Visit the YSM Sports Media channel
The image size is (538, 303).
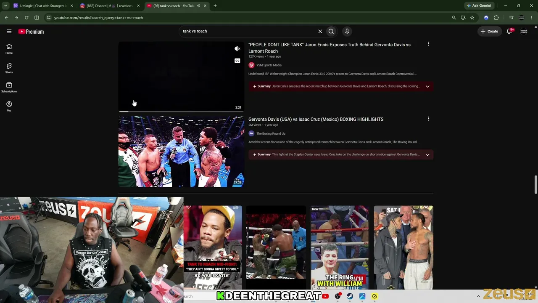point(269,65)
